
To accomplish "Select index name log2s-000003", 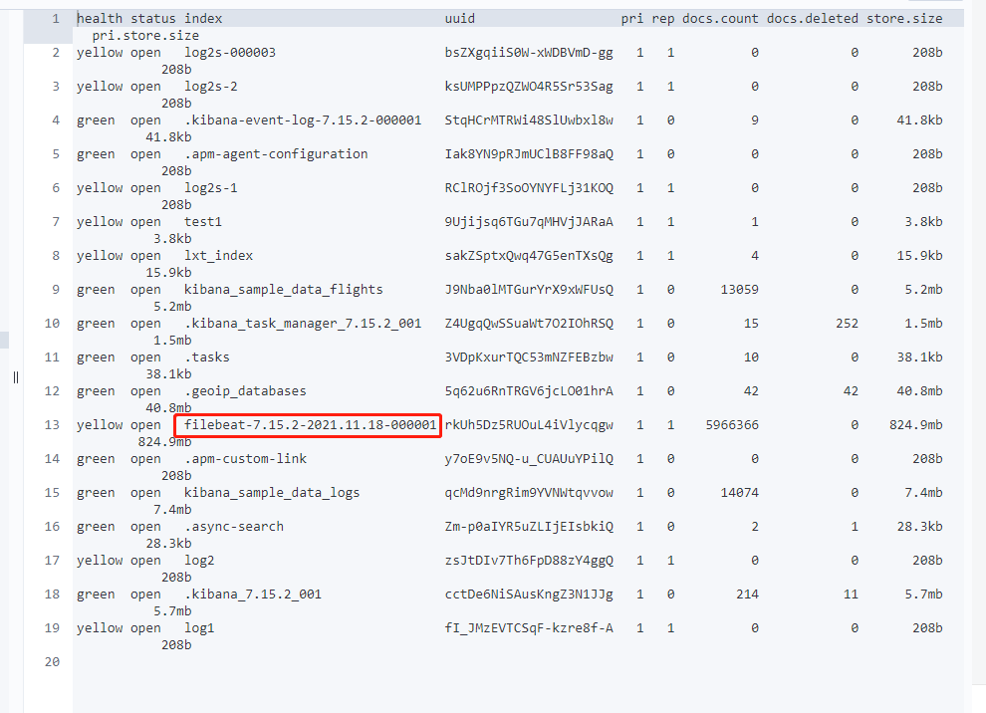I will click(x=230, y=53).
